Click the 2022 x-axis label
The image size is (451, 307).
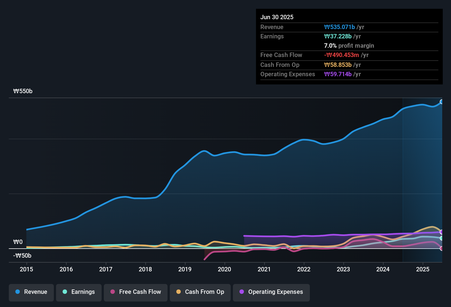(x=304, y=269)
